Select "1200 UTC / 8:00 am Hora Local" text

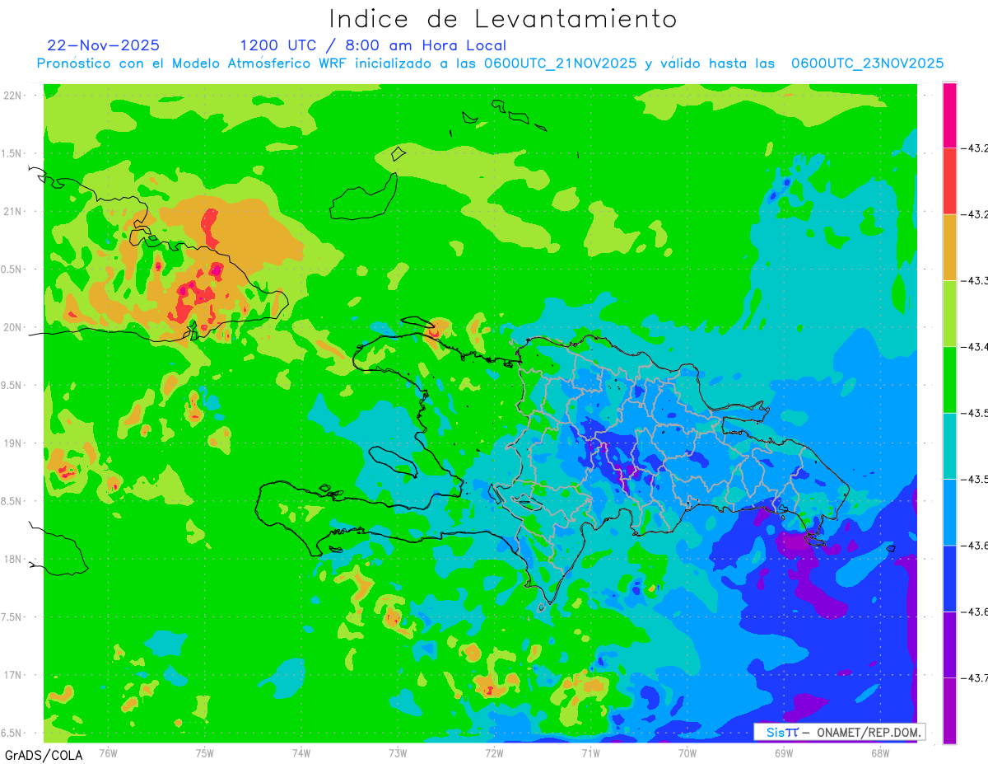pyautogui.click(x=373, y=46)
